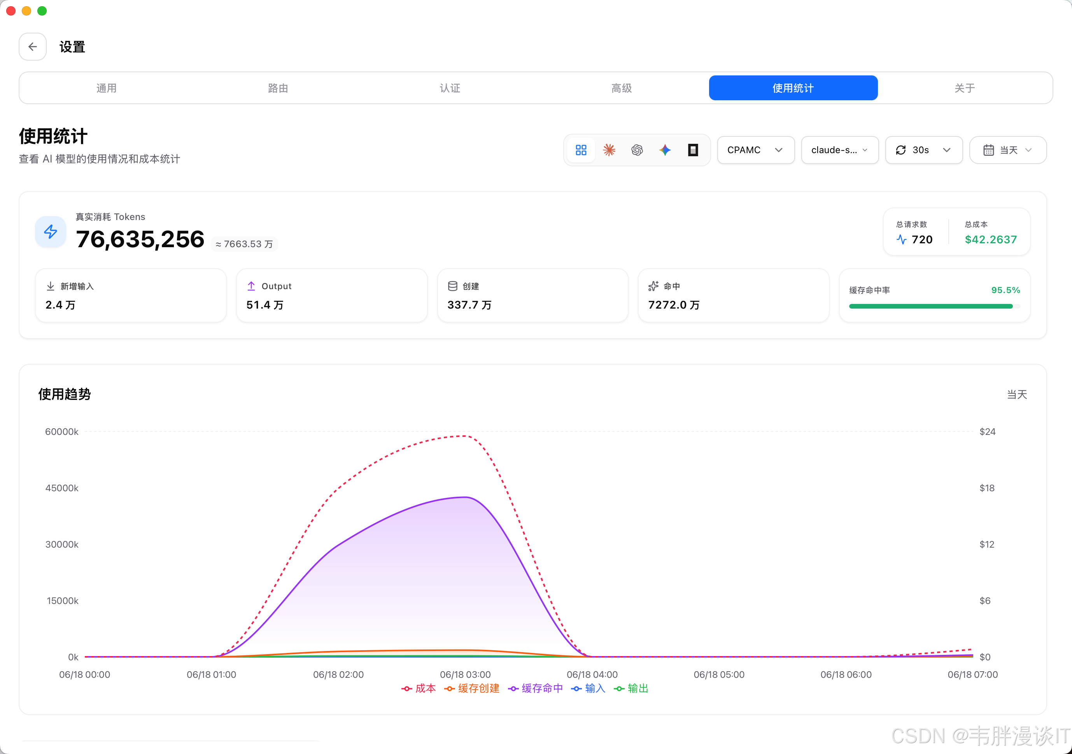Image resolution: width=1072 pixels, height=754 pixels.
Task: Click the 命中 sparkle icon
Action: [x=653, y=286]
